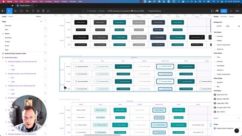Click Large grid style icon
242x136 pixels.
coord(215,103)
